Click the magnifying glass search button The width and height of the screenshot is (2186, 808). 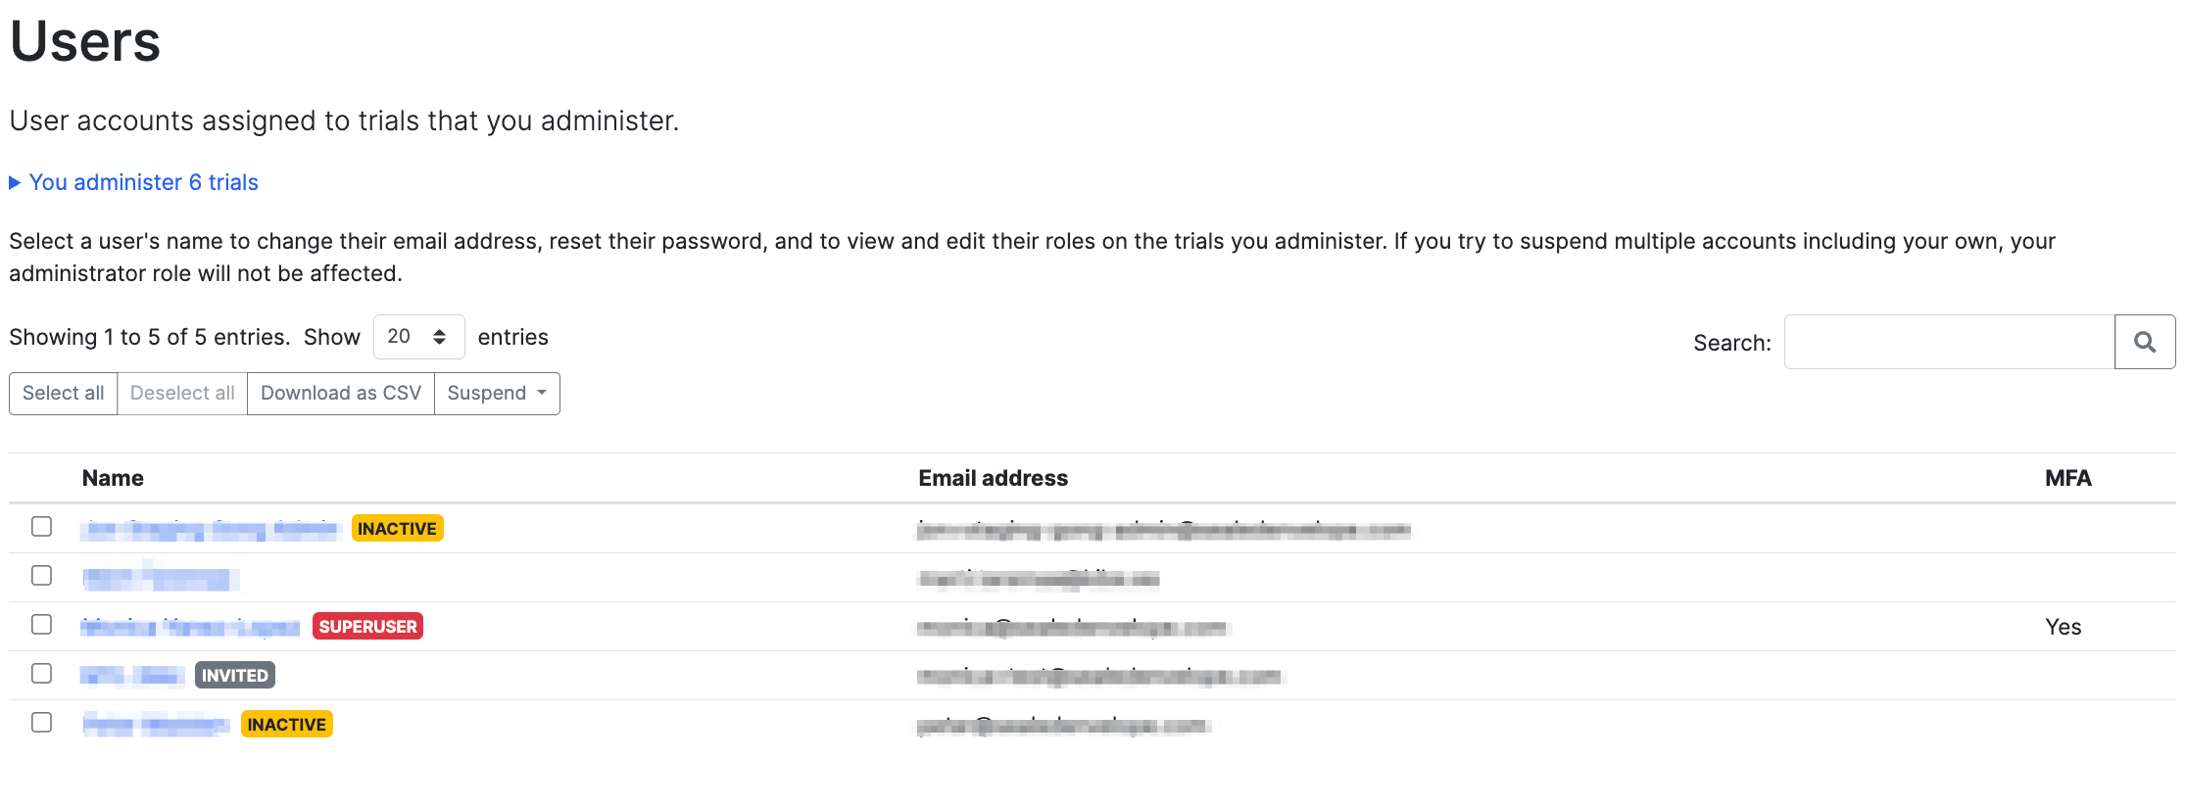(x=2145, y=342)
